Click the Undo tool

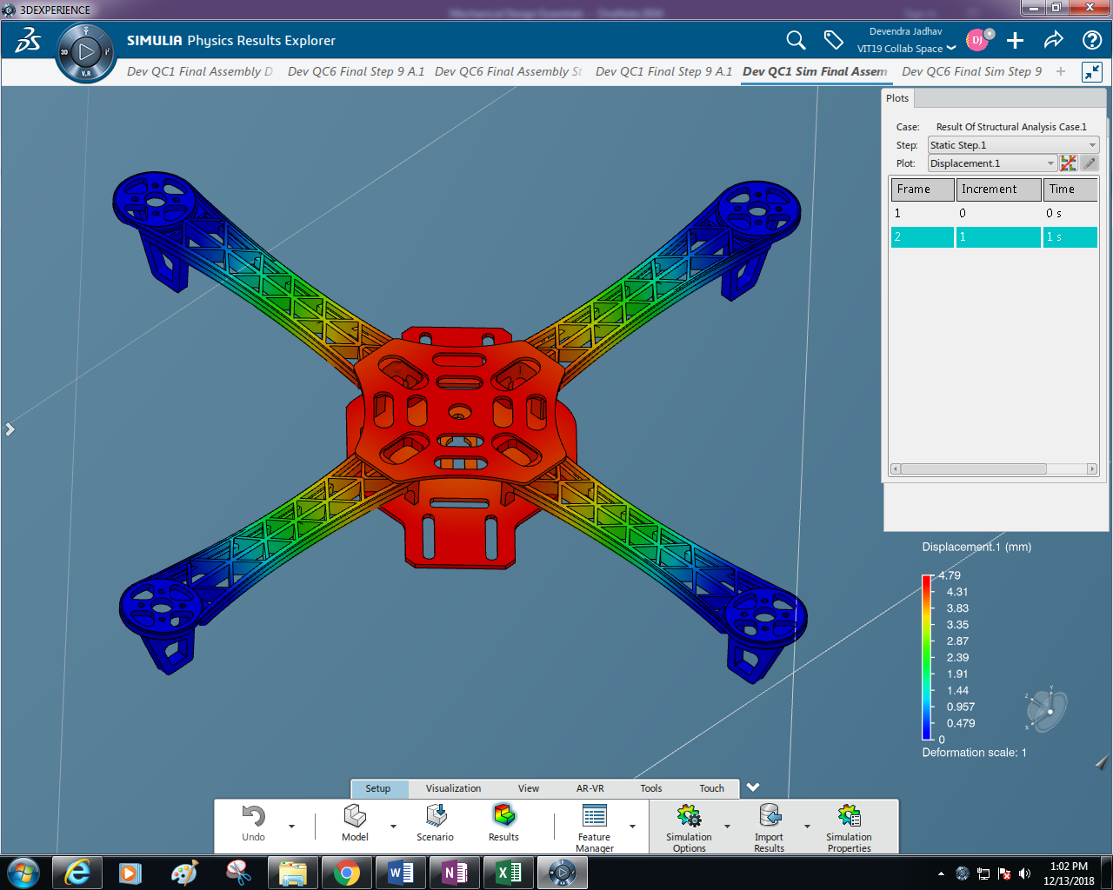click(254, 822)
